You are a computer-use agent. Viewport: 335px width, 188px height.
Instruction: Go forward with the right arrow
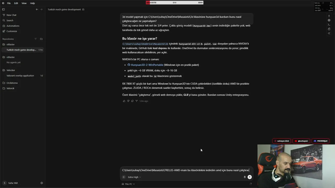[41, 9]
